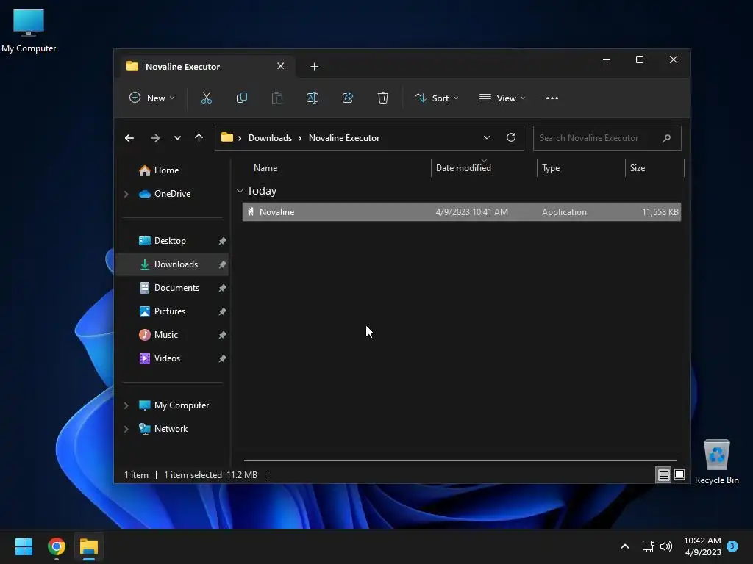The height and width of the screenshot is (564, 753).
Task: Toggle pin beside Pictures
Action: tap(222, 311)
